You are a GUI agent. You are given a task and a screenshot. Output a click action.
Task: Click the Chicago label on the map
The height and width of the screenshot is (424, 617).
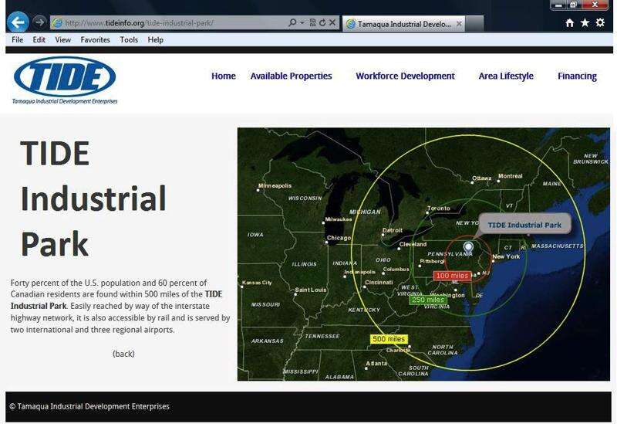pyautogui.click(x=339, y=238)
